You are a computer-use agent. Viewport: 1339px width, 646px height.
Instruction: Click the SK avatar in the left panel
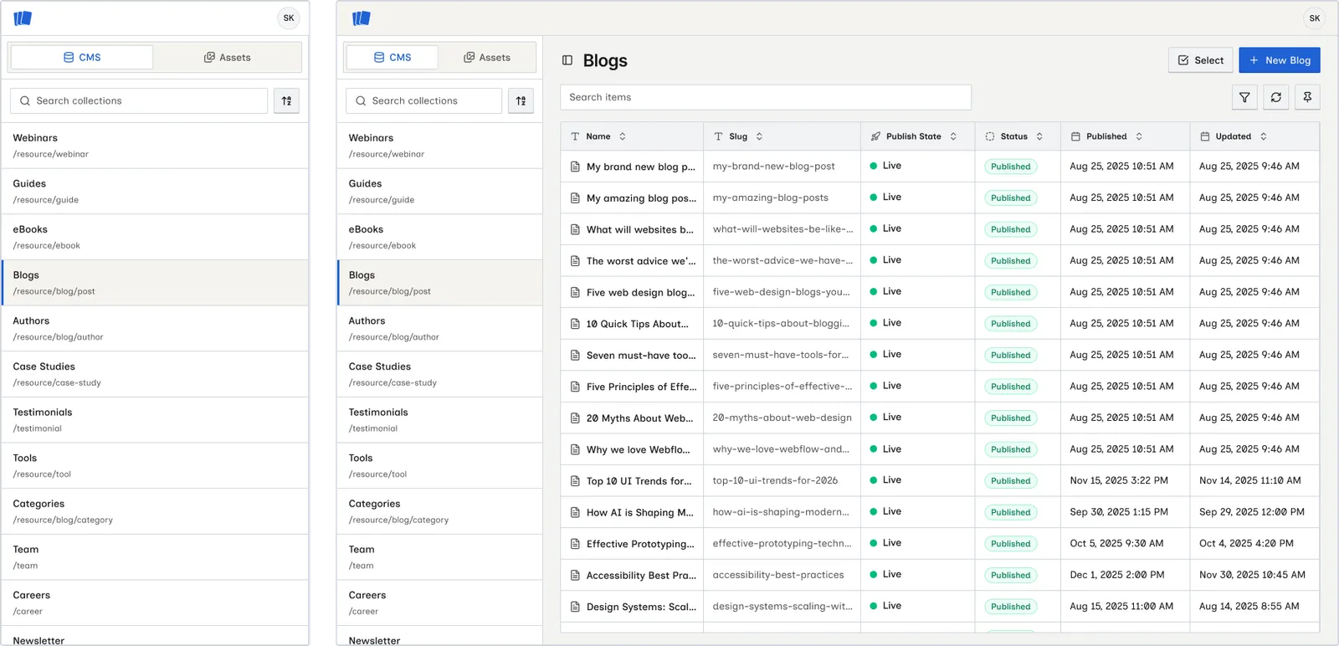click(x=289, y=18)
